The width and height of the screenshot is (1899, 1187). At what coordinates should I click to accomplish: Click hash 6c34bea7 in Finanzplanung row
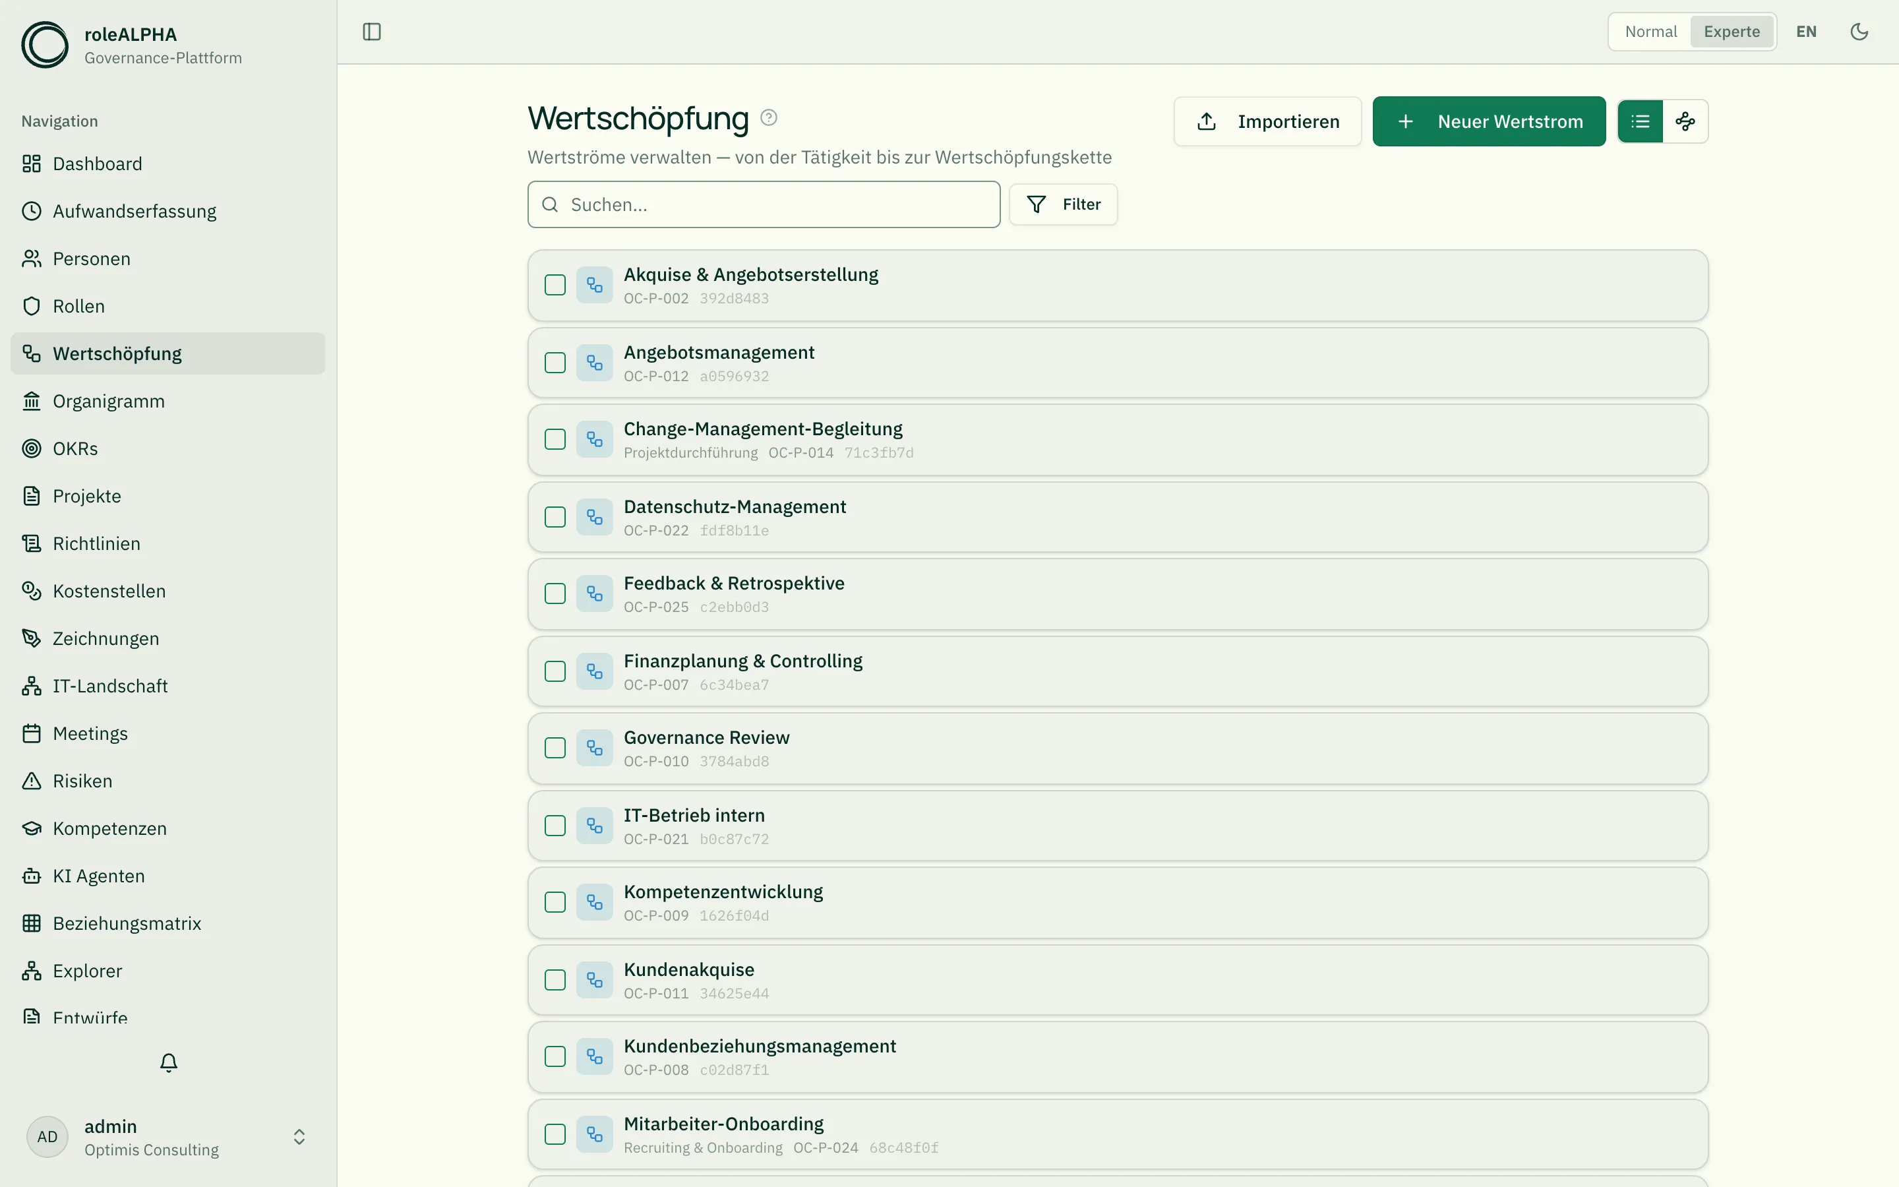pos(734,685)
